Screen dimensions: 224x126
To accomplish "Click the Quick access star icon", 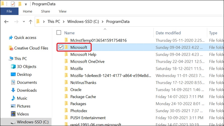I will click(11, 38).
